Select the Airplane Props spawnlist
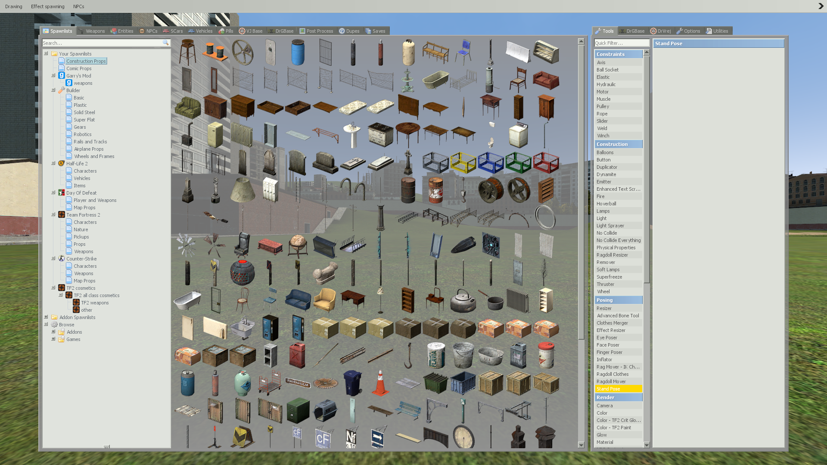This screenshot has width=827, height=465. [89, 149]
